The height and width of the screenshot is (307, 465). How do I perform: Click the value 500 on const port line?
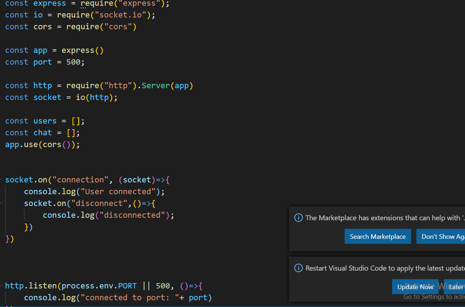73,62
